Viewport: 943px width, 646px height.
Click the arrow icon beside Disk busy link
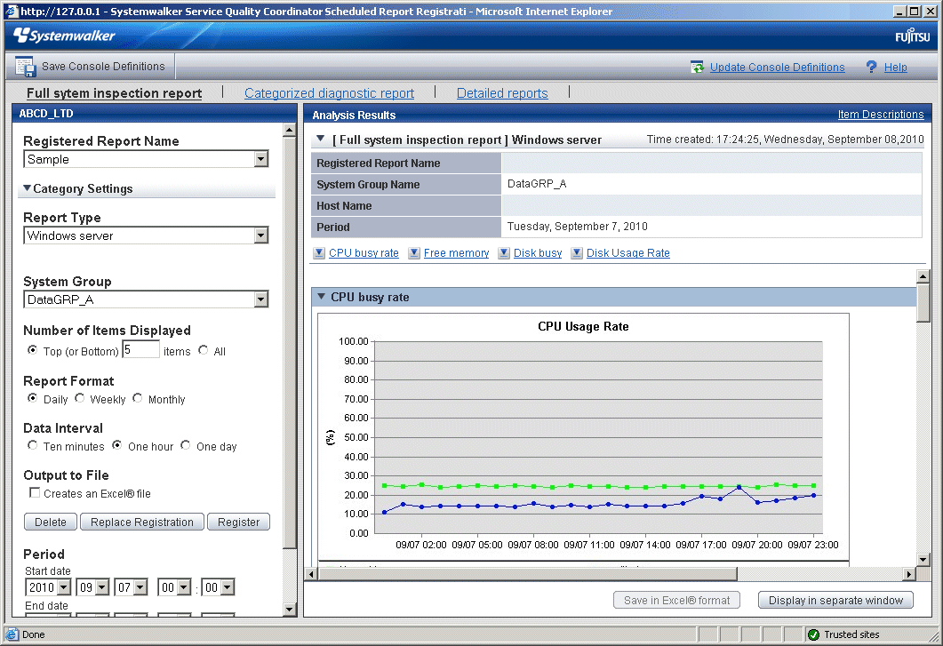coord(504,253)
